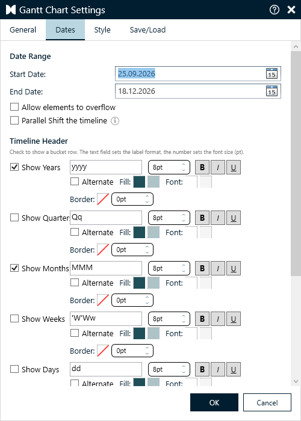The width and height of the screenshot is (301, 421).
Task: Open the Years font size 8pt spinner
Action: 169,167
